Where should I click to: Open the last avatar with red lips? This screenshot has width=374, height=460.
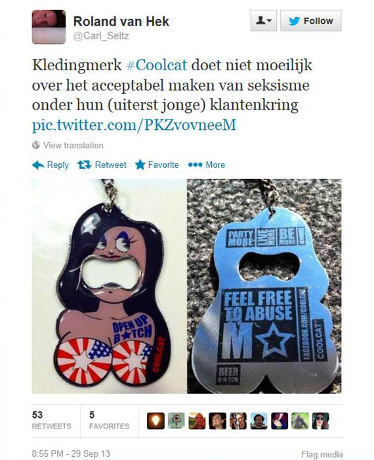(321, 421)
